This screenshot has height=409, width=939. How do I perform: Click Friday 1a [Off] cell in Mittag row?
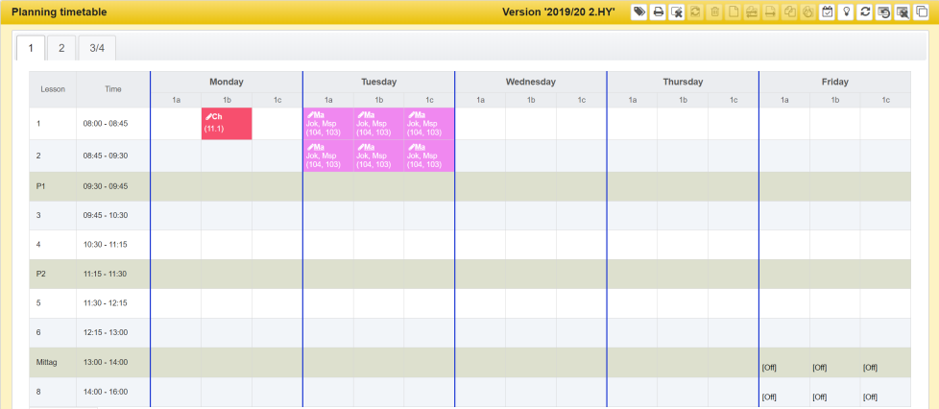tap(769, 367)
